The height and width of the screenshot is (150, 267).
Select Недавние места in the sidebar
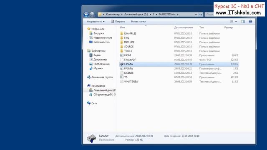tap(103, 37)
